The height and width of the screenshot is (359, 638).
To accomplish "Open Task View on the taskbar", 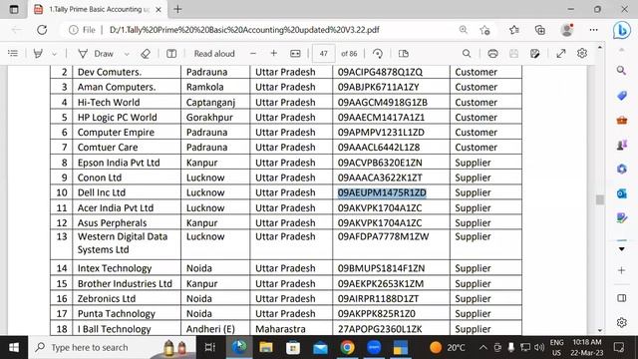I will (x=210, y=347).
